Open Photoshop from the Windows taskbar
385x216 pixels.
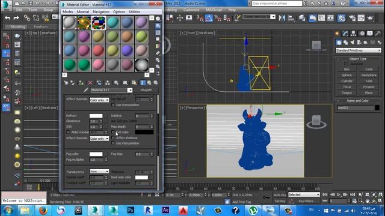(x=131, y=210)
